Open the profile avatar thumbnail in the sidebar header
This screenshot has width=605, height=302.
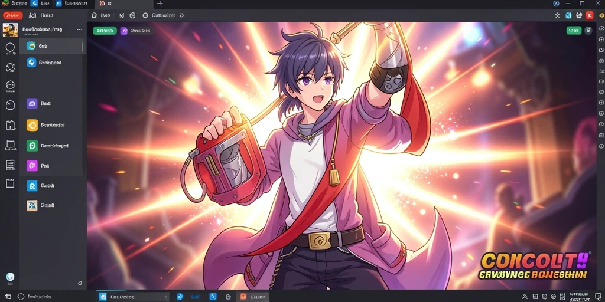tap(10, 30)
